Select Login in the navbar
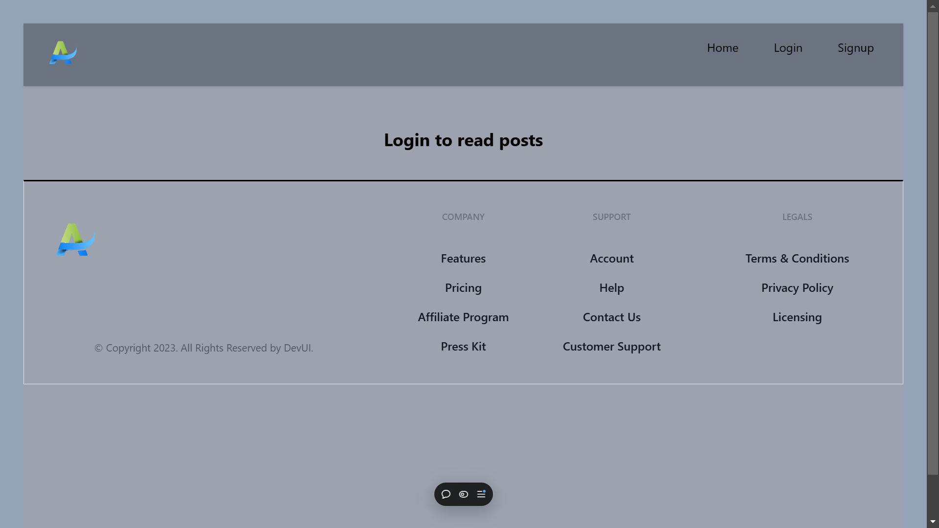Viewport: 939px width, 528px height. 788,47
